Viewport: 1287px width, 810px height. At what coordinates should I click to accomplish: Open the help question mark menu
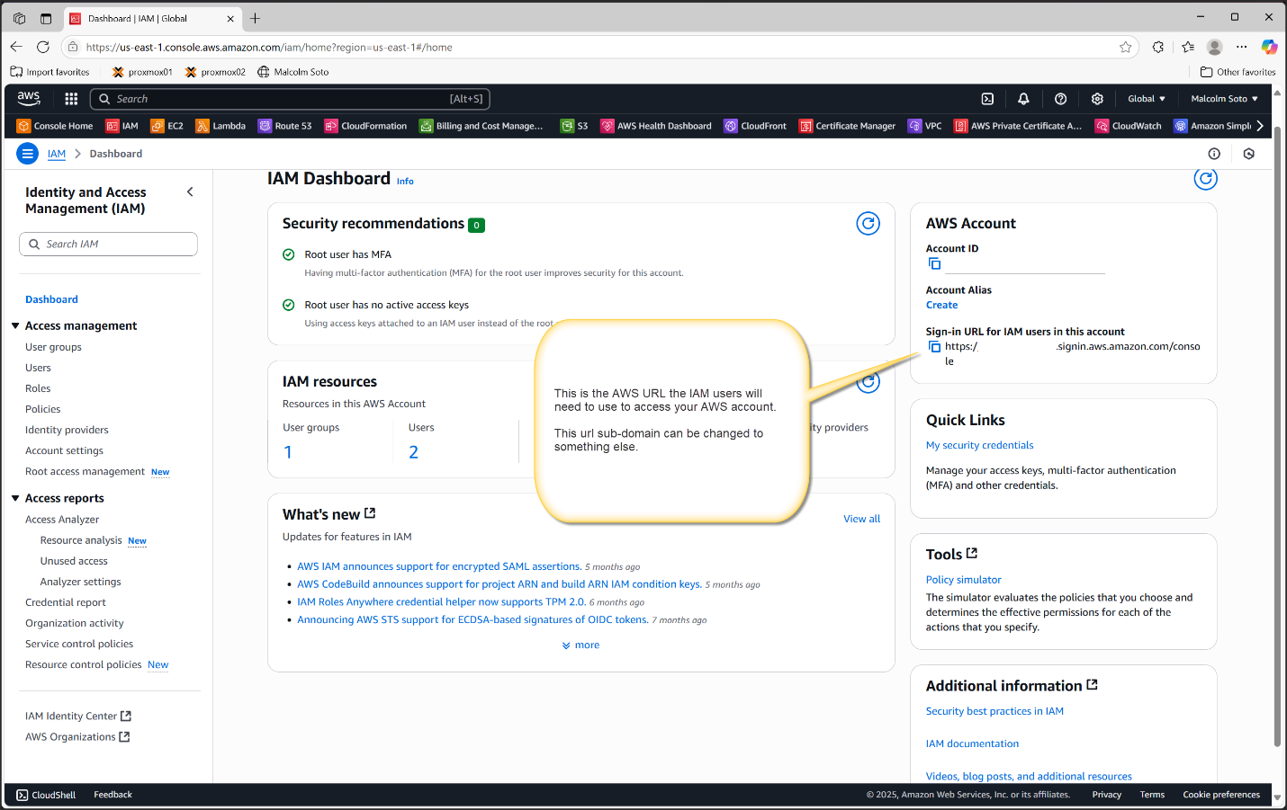pos(1060,99)
